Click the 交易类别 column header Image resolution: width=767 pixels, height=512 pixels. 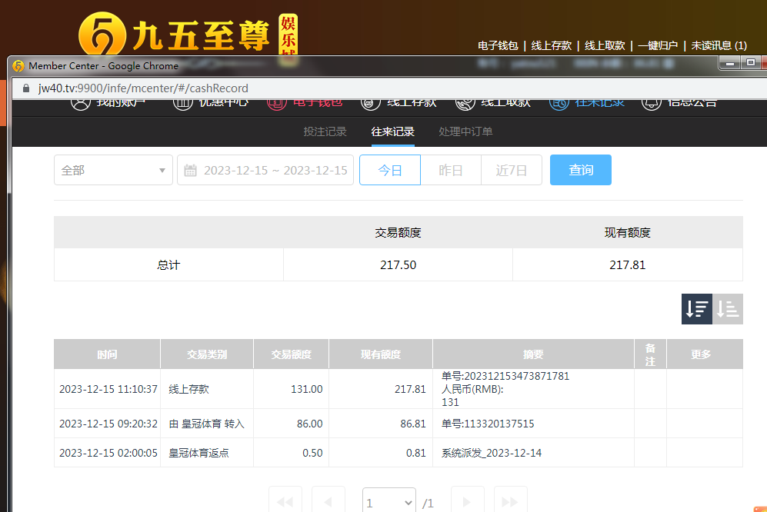coord(207,354)
